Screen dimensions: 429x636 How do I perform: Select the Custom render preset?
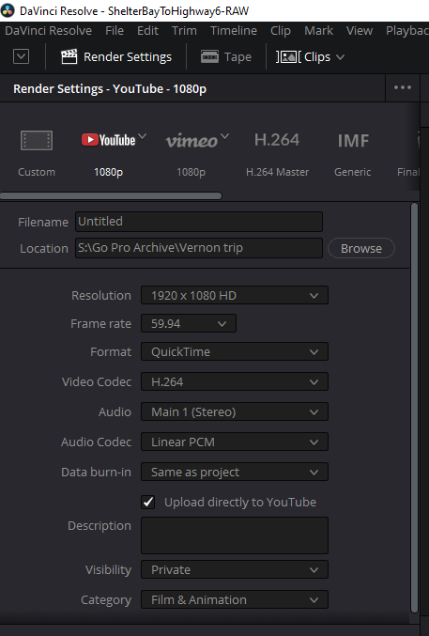point(37,155)
